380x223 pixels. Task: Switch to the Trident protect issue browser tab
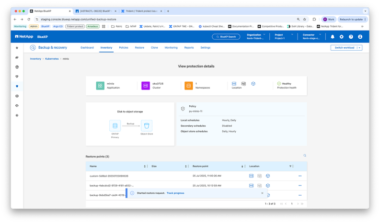141,11
